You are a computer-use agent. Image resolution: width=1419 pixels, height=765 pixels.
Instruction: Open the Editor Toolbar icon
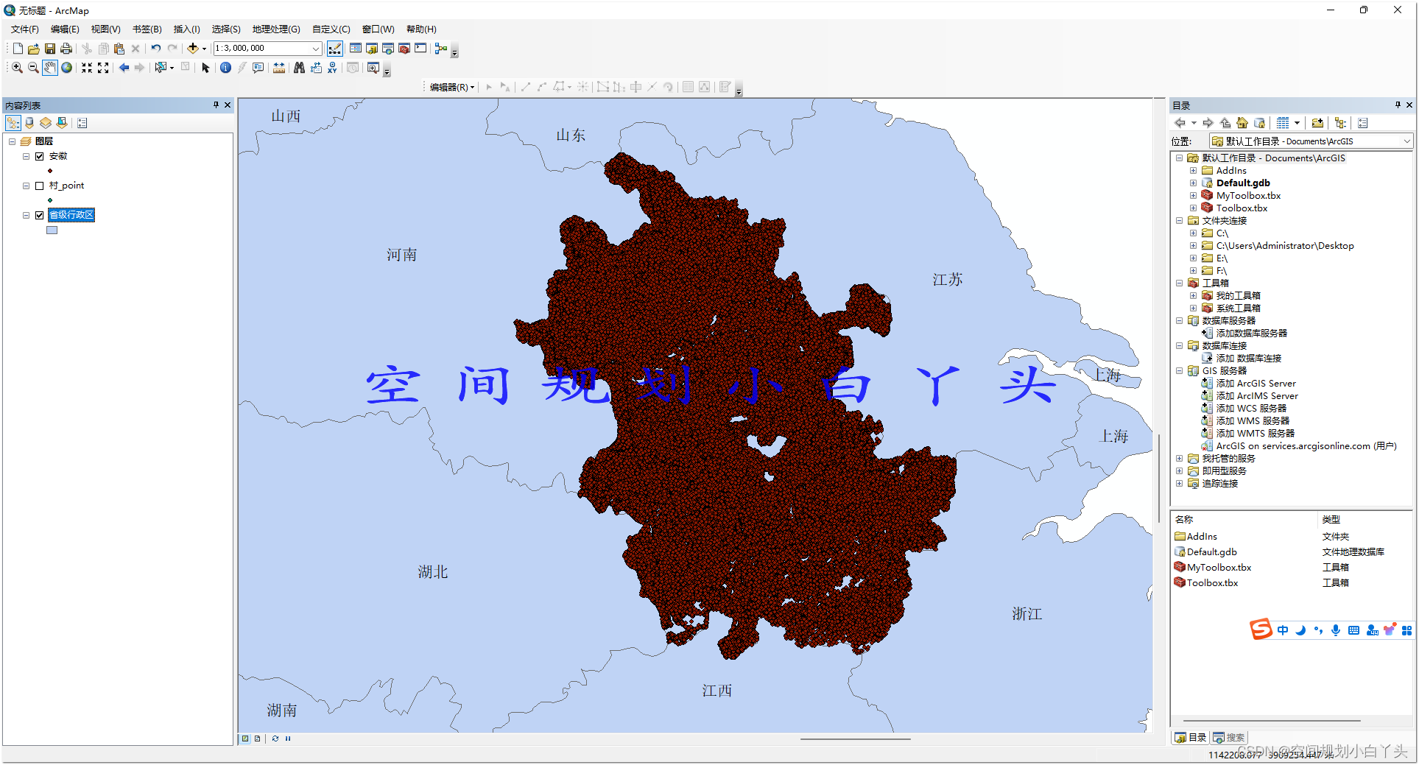(335, 49)
